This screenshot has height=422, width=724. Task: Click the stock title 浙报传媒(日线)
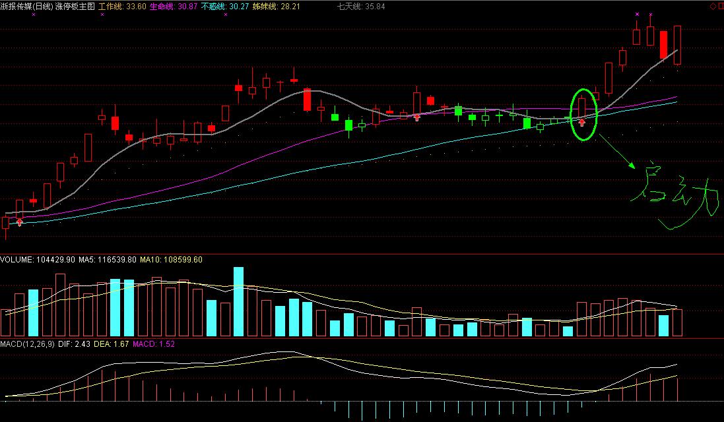click(x=27, y=7)
